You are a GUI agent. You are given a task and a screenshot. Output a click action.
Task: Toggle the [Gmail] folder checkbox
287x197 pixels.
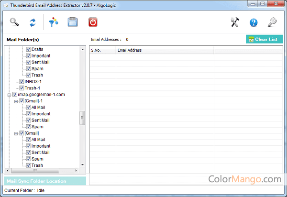(x=22, y=133)
